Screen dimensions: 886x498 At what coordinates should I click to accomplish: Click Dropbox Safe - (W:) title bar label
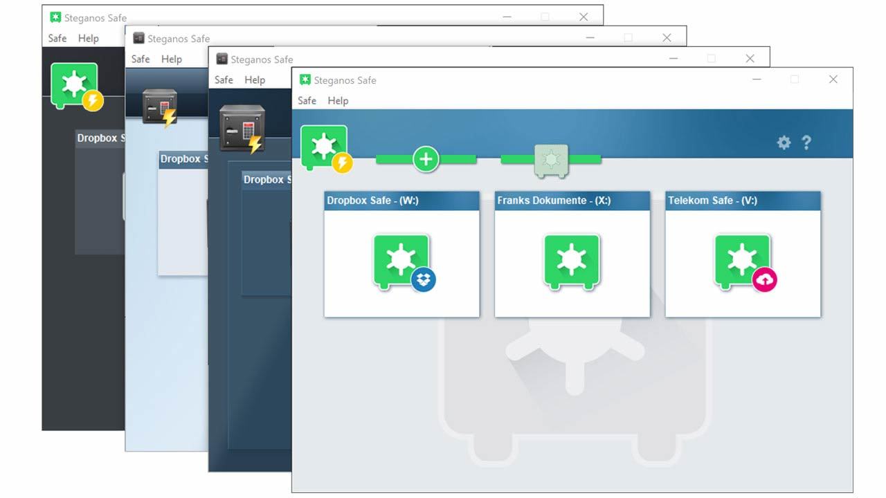click(372, 201)
